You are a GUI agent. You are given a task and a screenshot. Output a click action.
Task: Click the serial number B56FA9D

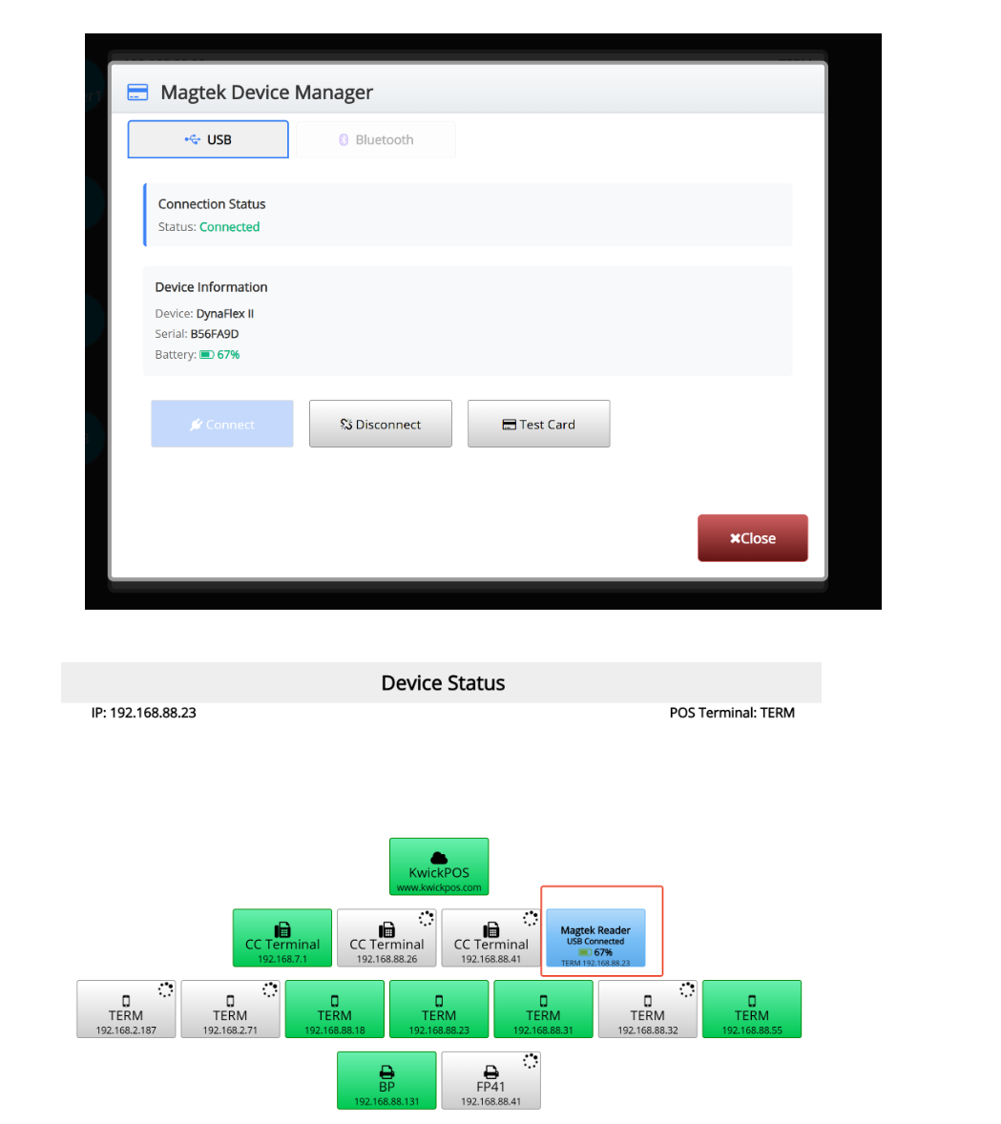pyautogui.click(x=215, y=334)
